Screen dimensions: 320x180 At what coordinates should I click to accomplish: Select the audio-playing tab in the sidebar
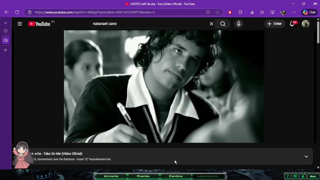(5, 40)
